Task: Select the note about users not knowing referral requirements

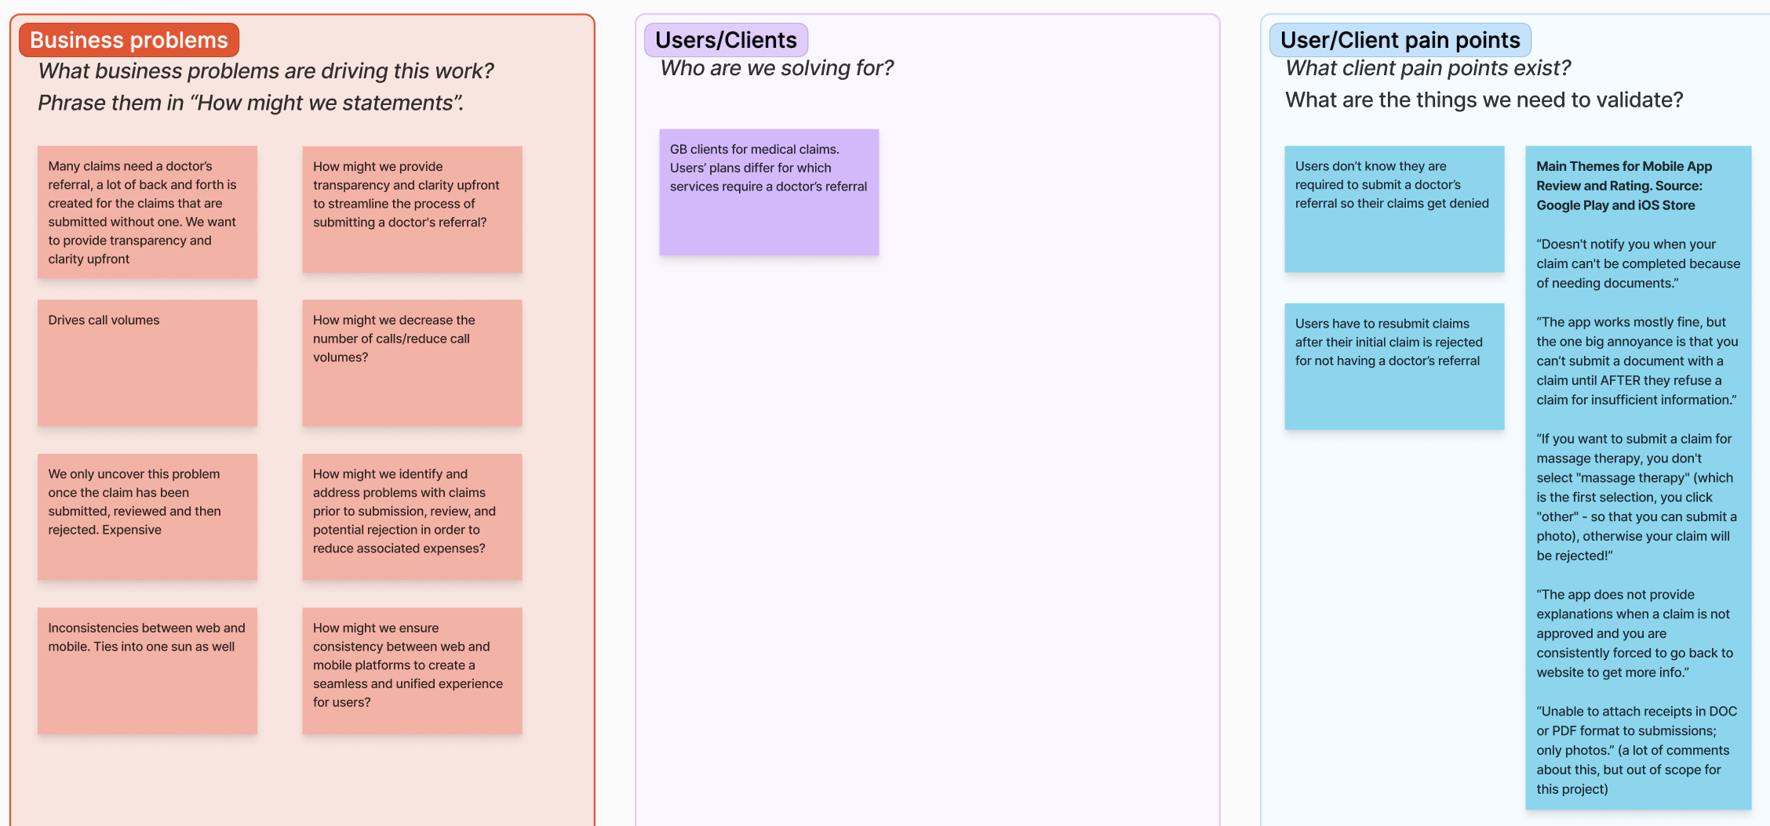Action: [1393, 209]
